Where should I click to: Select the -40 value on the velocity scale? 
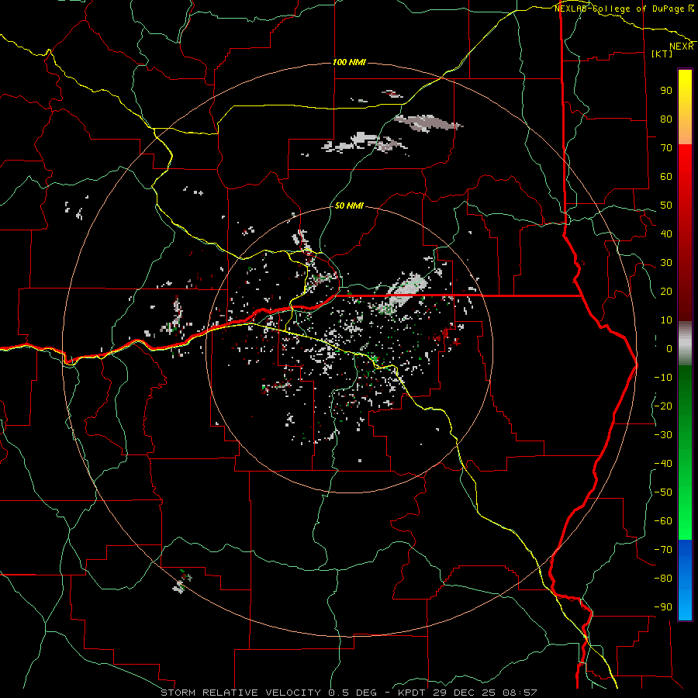point(663,464)
